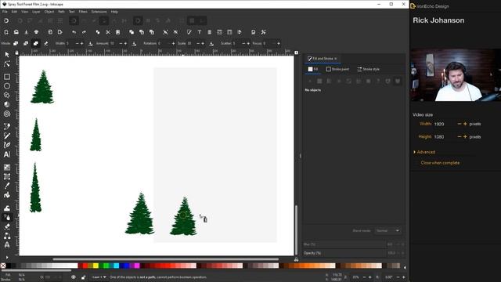Open the Object menu
This screenshot has width=501, height=282.
tap(49, 12)
